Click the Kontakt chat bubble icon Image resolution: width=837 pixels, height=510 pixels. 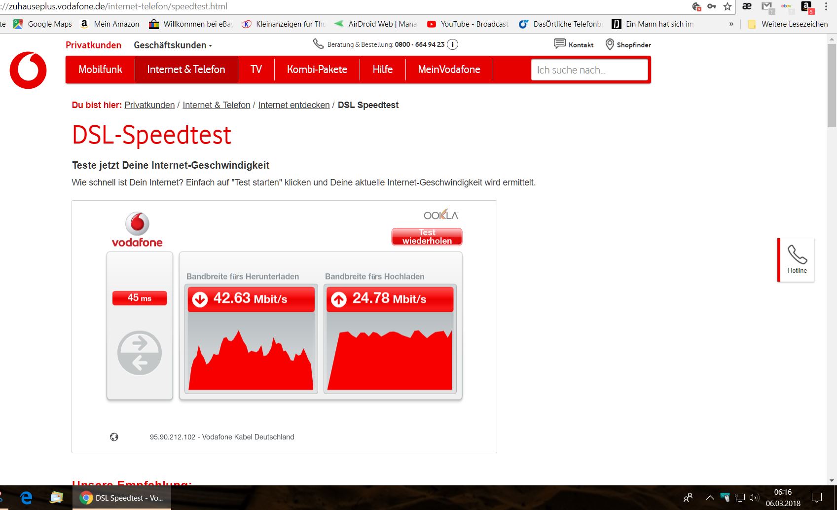(x=559, y=44)
